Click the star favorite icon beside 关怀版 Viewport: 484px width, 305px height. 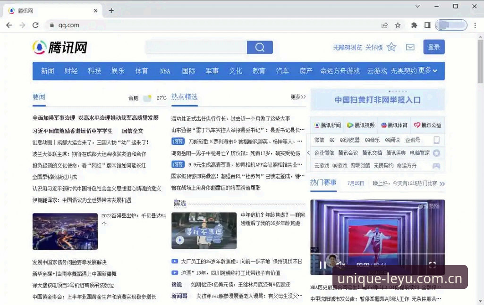click(x=391, y=47)
